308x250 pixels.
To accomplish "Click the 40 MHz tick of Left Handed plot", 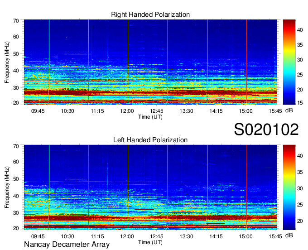I will point(16,196).
